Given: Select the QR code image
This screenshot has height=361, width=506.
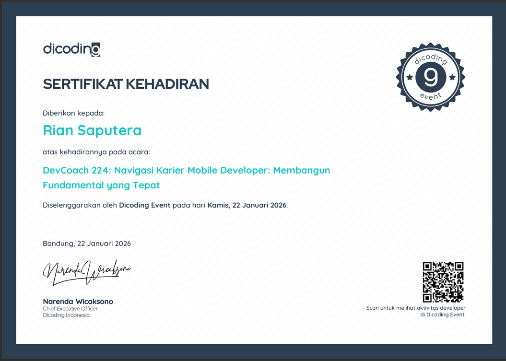Looking at the screenshot, I should pos(443,282).
